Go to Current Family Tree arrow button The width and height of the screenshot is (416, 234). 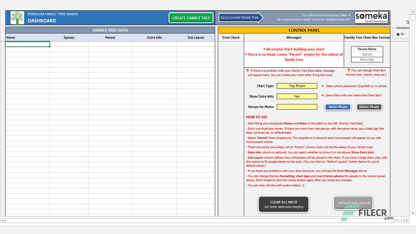241,18
